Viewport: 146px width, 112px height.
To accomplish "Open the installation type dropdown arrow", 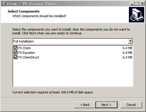I will 130,41.
